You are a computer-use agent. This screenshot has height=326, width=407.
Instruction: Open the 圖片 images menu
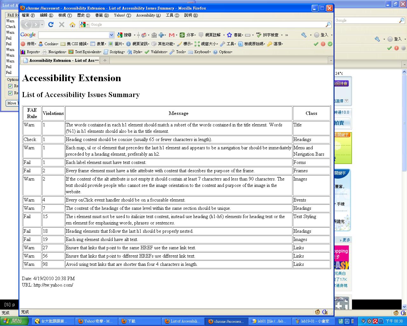click(x=116, y=44)
